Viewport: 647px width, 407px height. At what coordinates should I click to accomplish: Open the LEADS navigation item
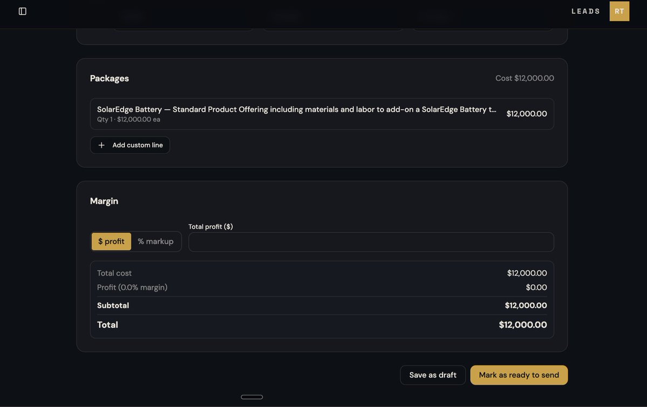pos(585,11)
